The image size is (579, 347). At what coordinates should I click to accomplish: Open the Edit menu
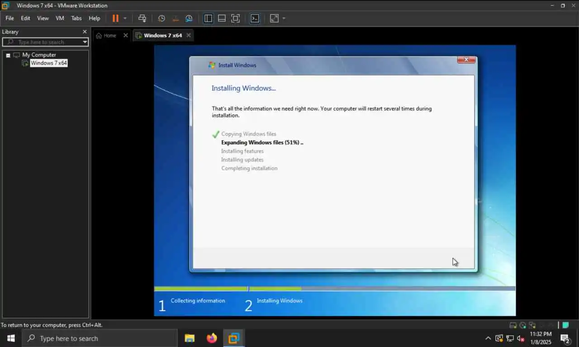25,19
